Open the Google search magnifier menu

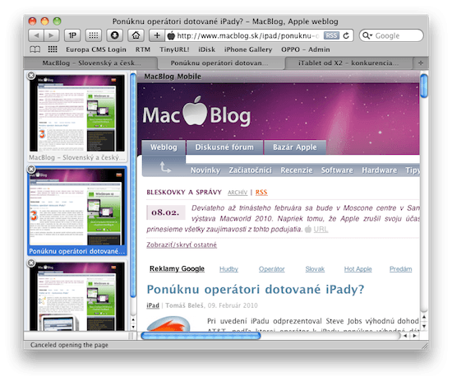367,35
